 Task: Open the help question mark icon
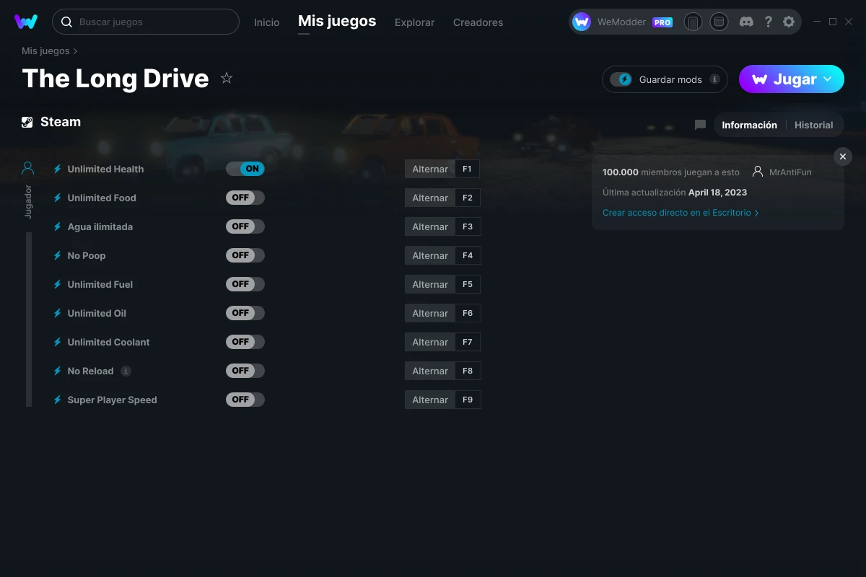click(x=768, y=22)
